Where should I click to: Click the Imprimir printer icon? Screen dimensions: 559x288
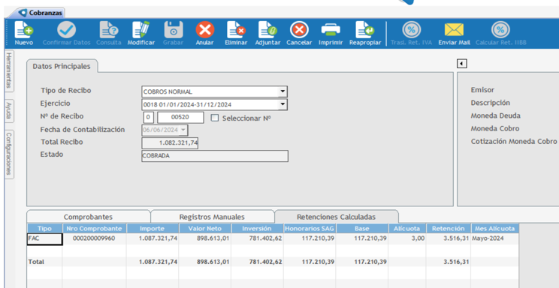331,30
